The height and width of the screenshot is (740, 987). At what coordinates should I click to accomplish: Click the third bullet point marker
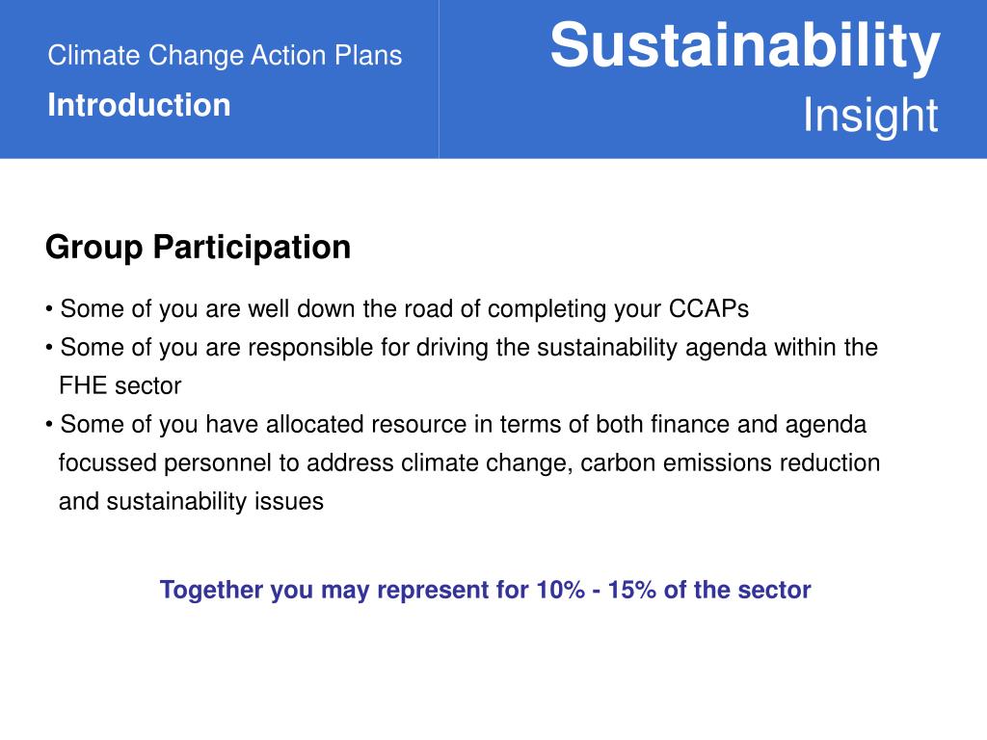[x=49, y=425]
